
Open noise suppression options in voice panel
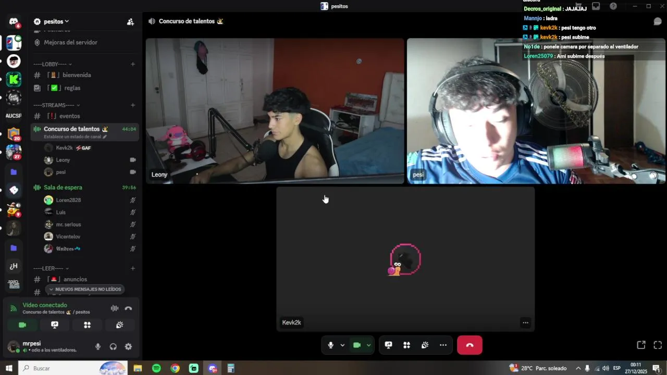coord(115,308)
